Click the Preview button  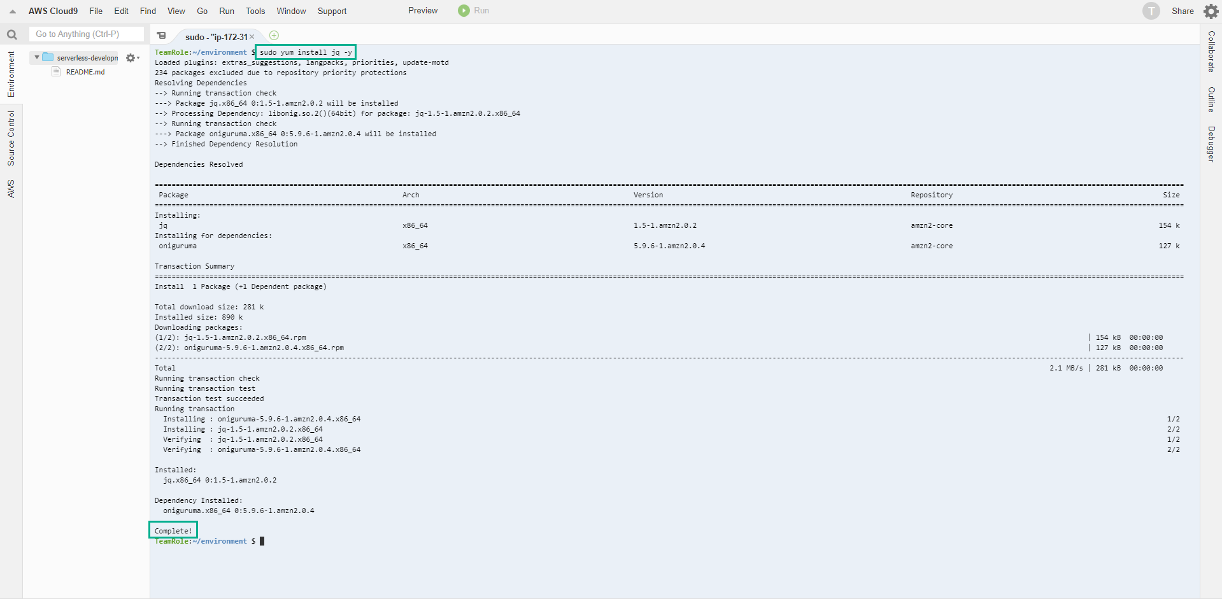pyautogui.click(x=423, y=10)
